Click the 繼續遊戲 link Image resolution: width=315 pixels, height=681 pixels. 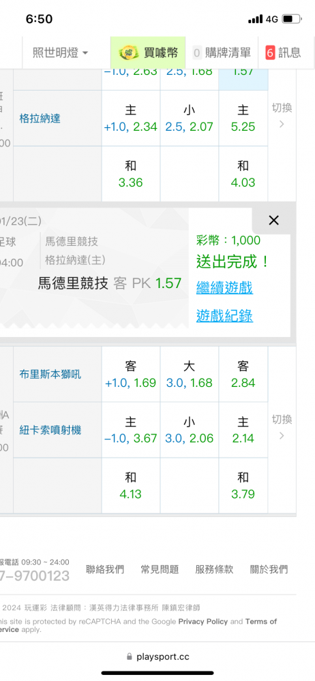[x=224, y=287]
